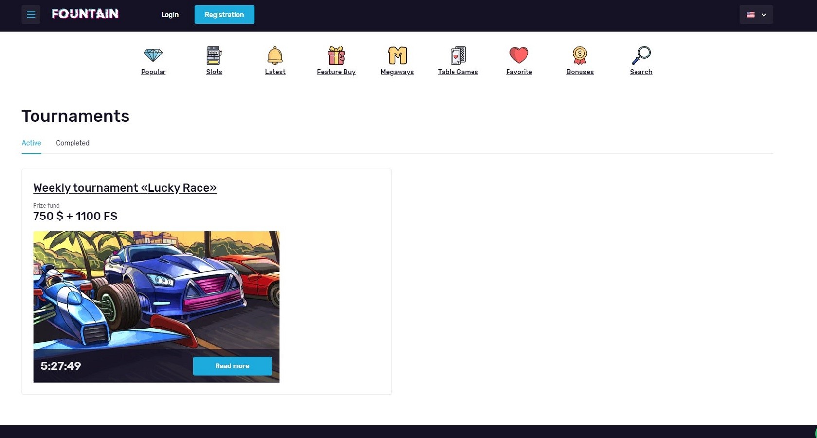Open the hamburger menu
The width and height of the screenshot is (817, 438).
31,15
